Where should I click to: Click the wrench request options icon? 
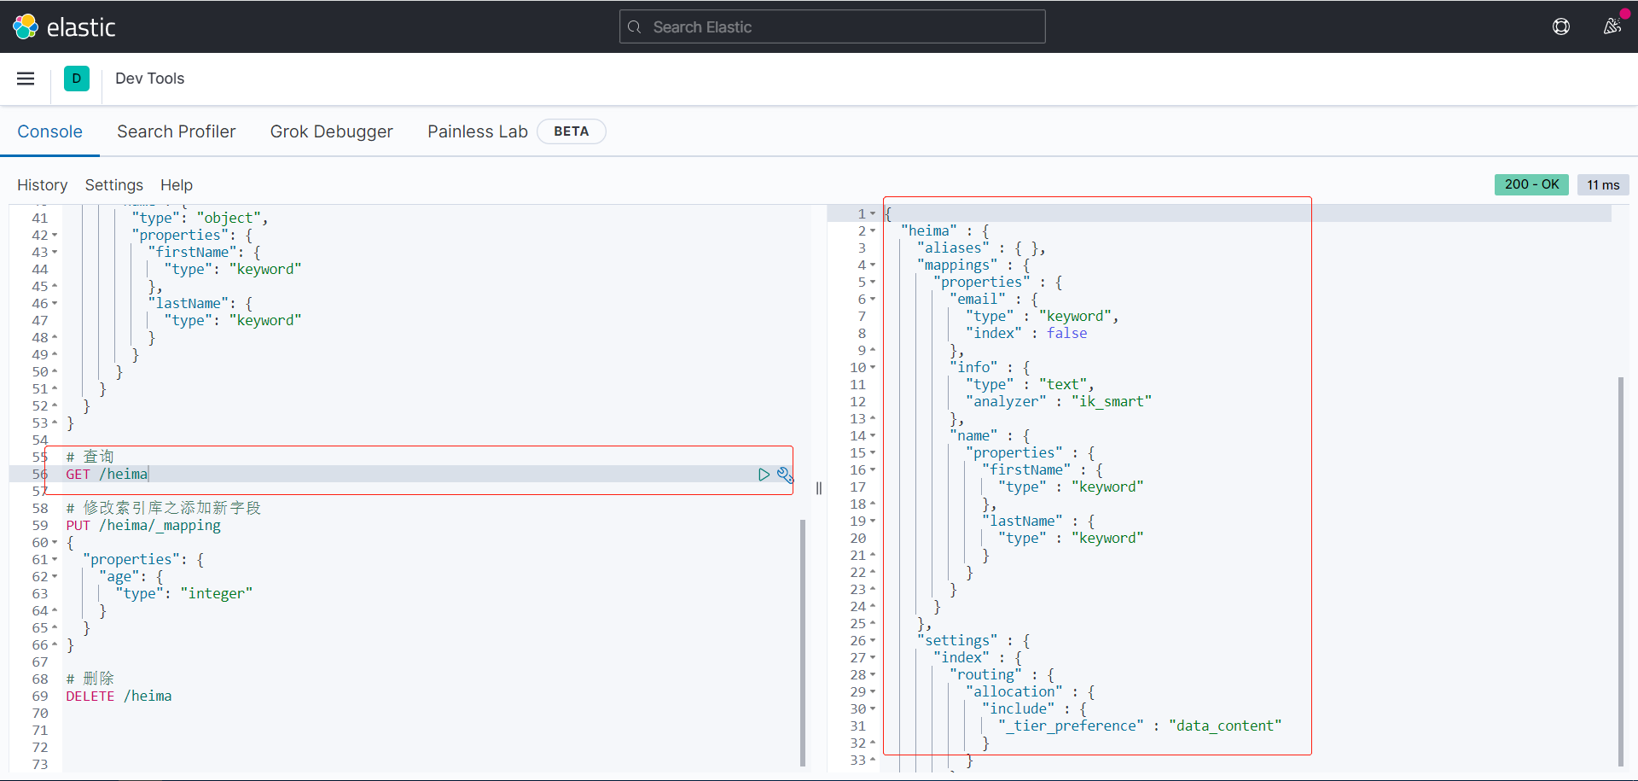785,475
